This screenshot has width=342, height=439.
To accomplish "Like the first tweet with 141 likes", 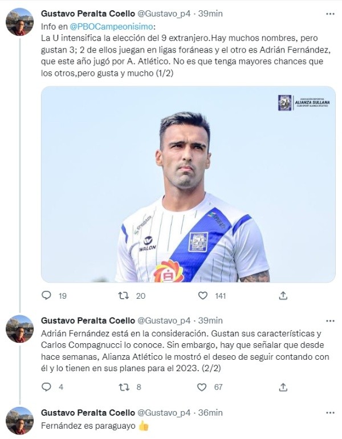I will click(x=203, y=295).
